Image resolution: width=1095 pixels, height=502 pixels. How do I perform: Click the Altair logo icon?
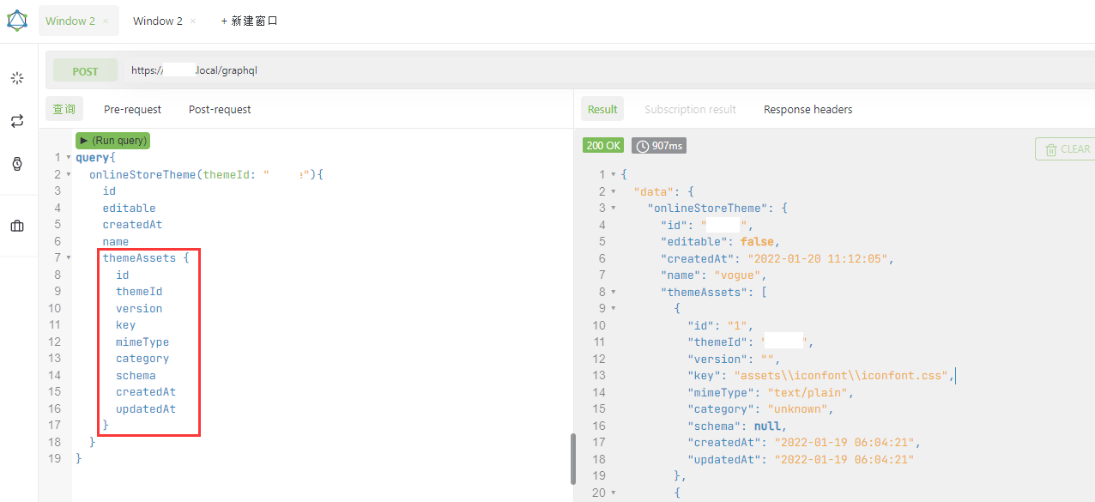click(x=17, y=20)
